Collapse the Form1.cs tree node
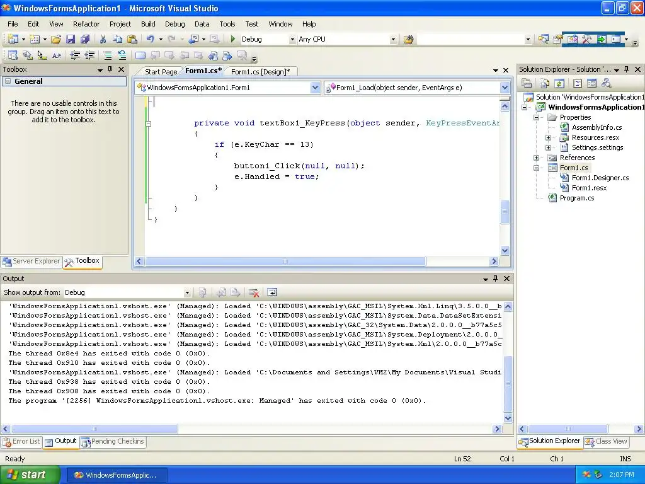Viewport: 645px width, 484px height. (537, 168)
